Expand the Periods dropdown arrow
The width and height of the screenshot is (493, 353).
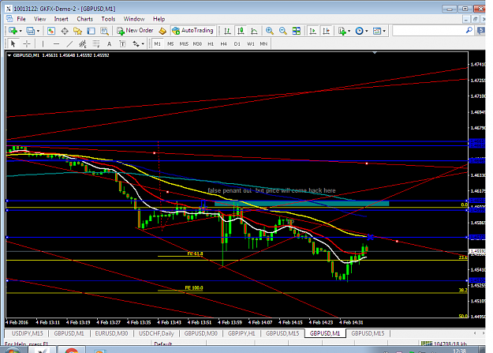367,31
